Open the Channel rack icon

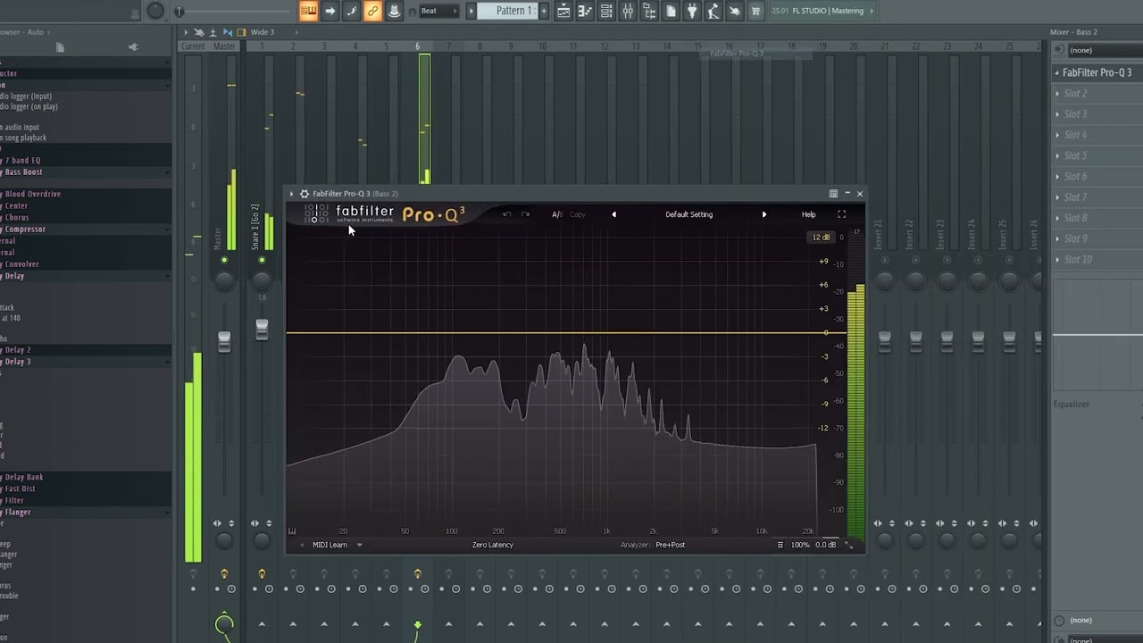coord(606,11)
